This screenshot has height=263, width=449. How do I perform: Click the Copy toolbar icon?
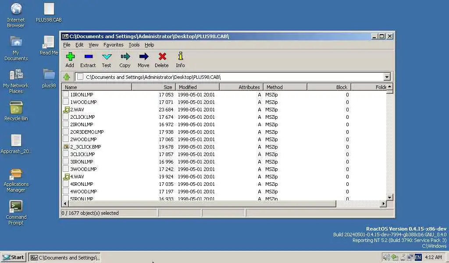[125, 57]
